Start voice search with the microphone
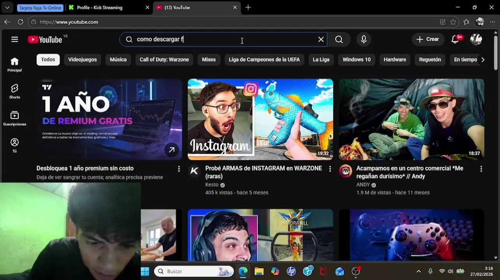 tap(364, 39)
